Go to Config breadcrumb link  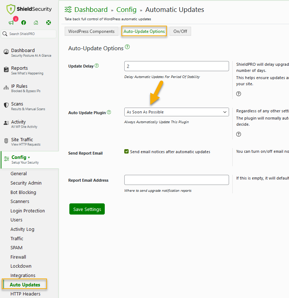point(126,9)
